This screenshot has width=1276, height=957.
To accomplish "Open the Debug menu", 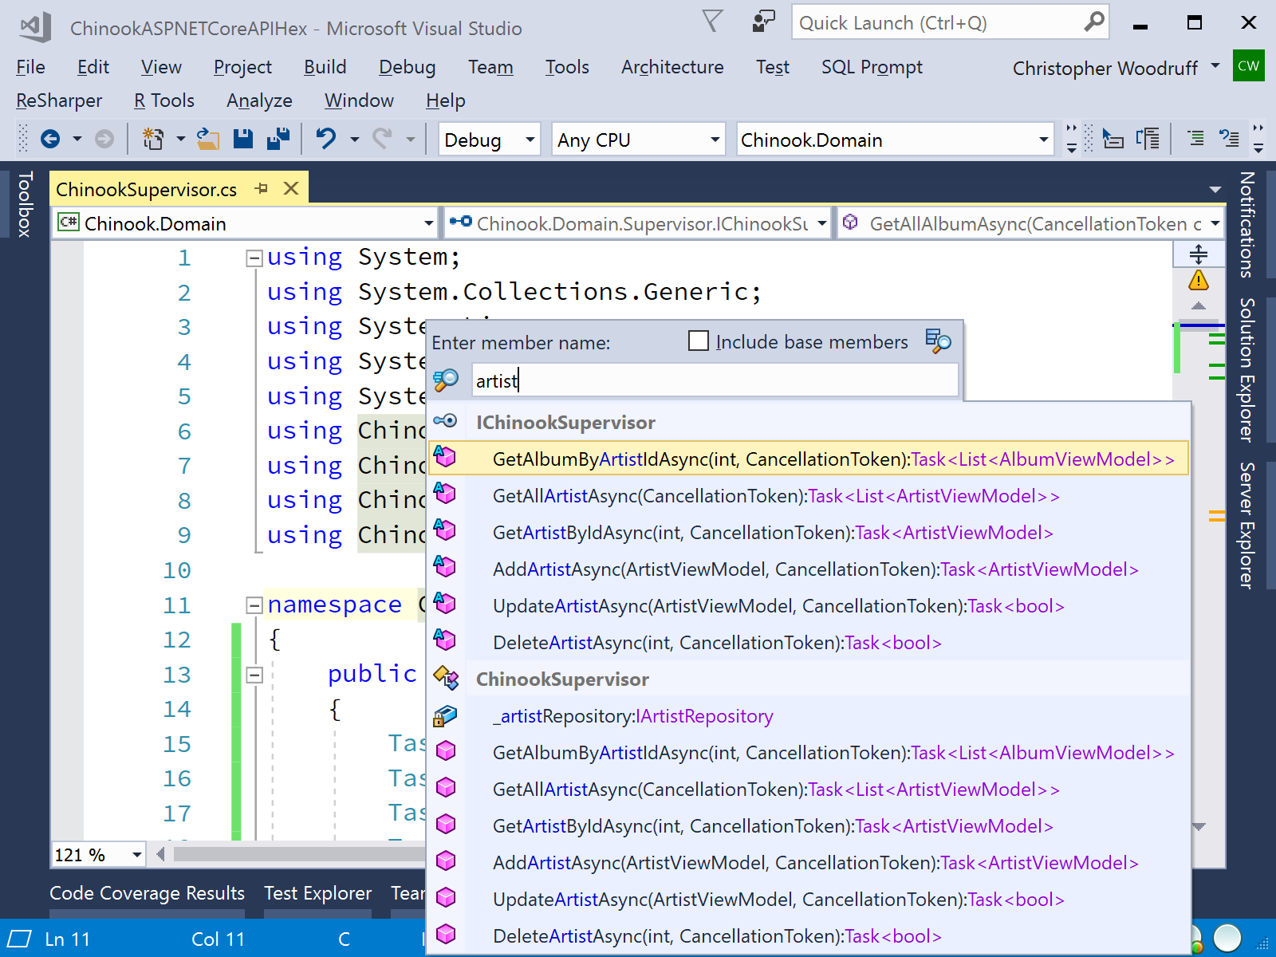I will 407,67.
